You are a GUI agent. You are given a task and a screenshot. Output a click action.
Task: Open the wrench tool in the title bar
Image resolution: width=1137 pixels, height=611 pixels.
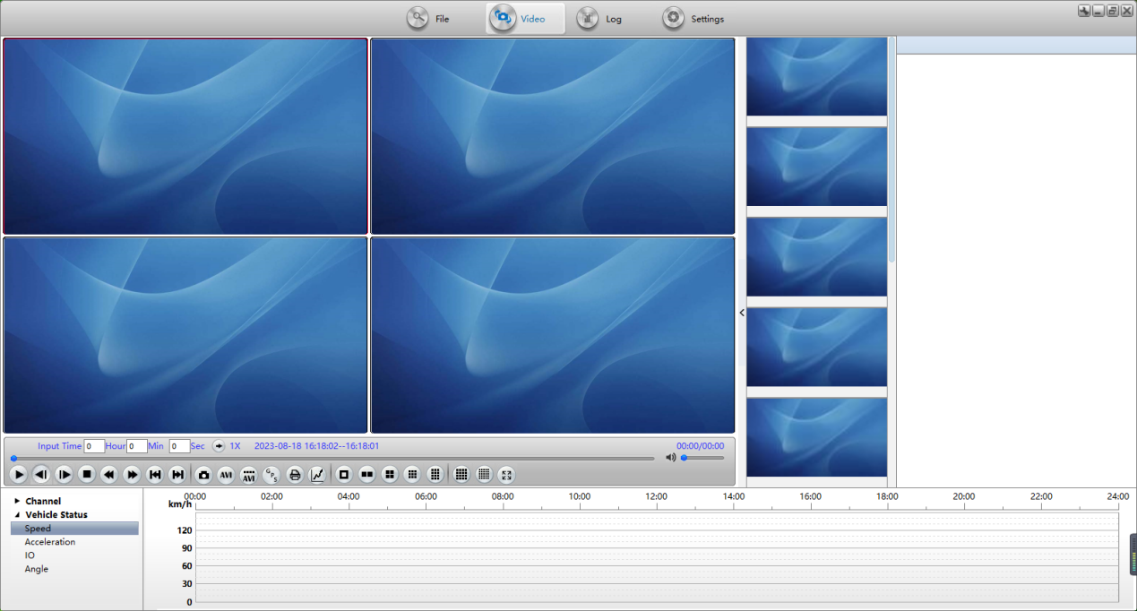[x=1084, y=11]
